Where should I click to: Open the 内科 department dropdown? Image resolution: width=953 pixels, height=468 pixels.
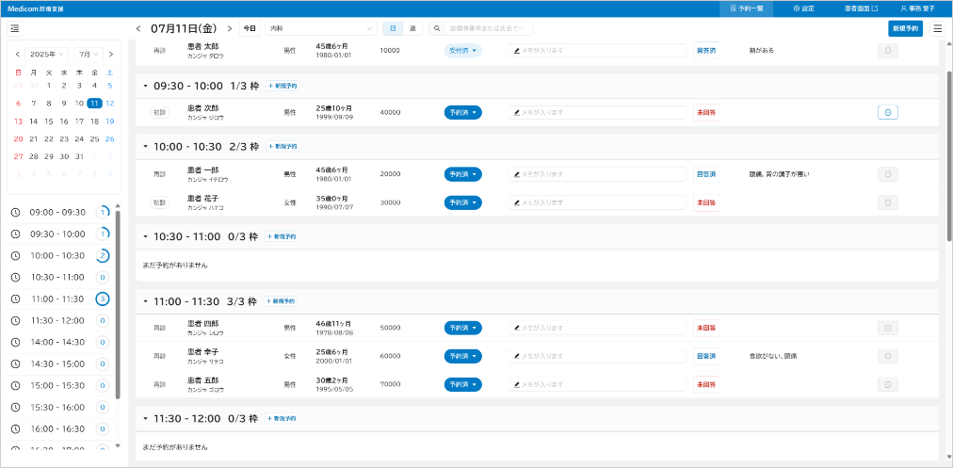pyautogui.click(x=320, y=28)
